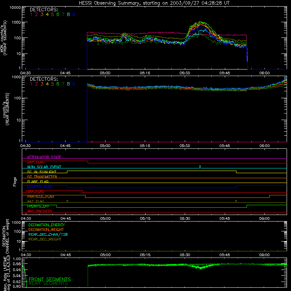Select the SAA_FLAG label
The image size is (291, 291).
pyautogui.click(x=36, y=192)
